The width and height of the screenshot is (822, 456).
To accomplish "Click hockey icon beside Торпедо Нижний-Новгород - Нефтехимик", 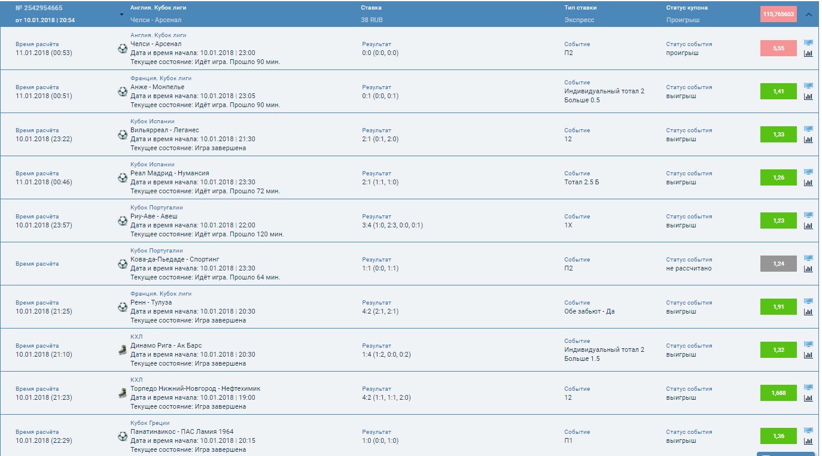I will tap(123, 393).
